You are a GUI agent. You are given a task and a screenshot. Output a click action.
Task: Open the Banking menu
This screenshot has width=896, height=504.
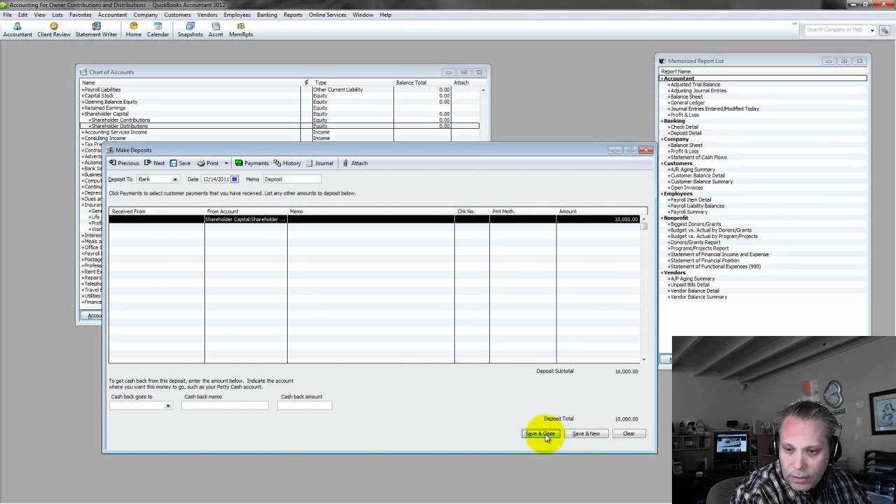click(267, 15)
